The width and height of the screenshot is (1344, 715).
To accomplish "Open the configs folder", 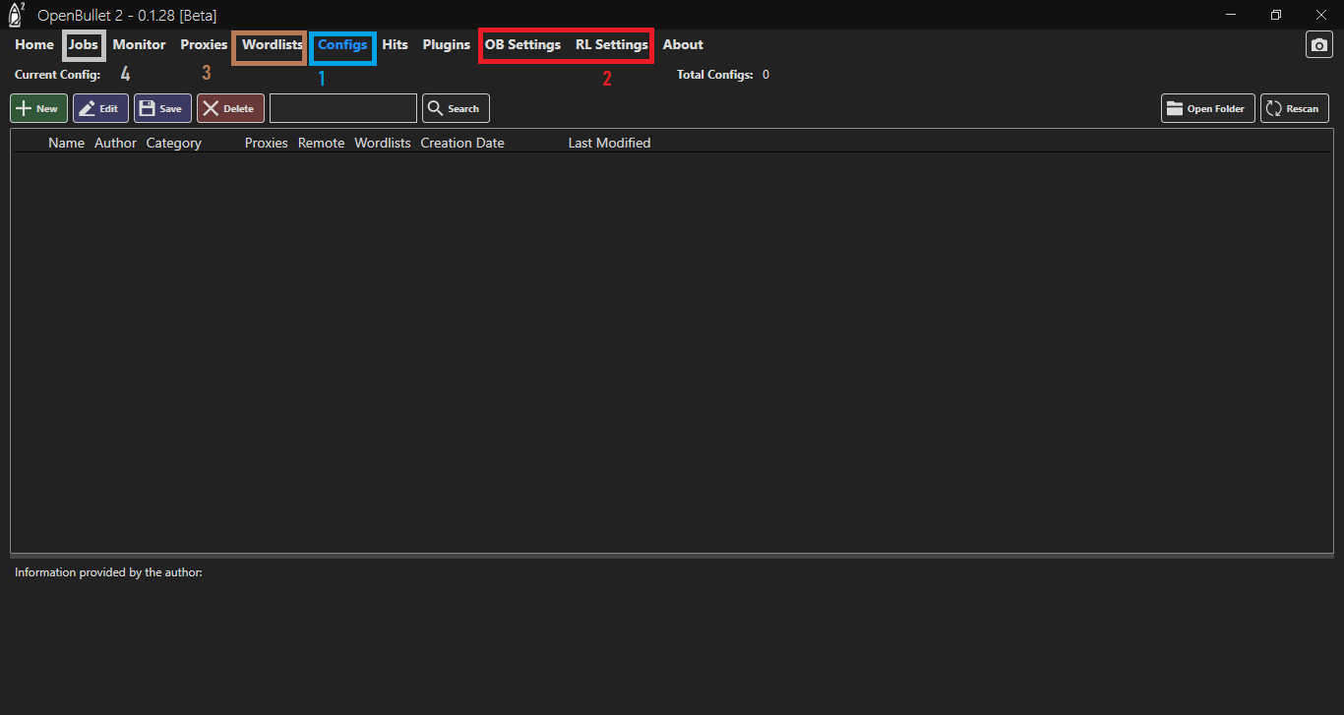I will pos(1208,108).
